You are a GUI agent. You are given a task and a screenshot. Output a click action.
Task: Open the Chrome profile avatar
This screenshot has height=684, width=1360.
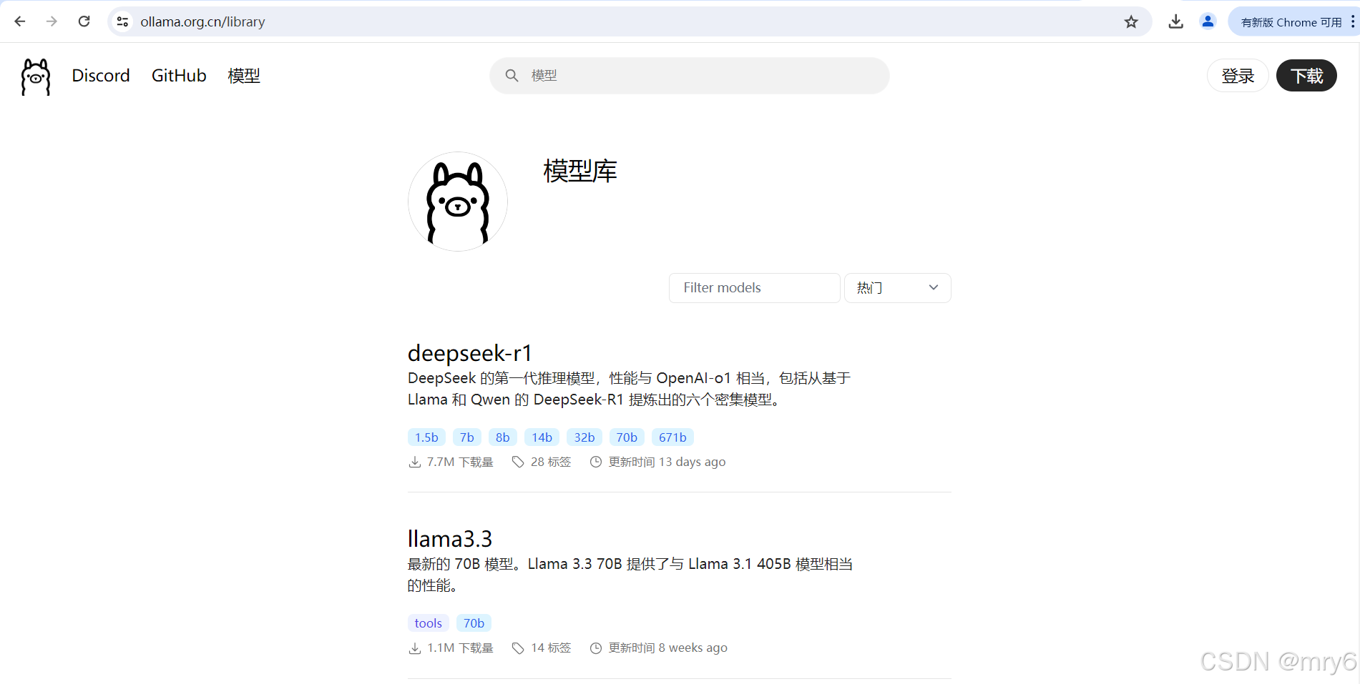pos(1208,21)
